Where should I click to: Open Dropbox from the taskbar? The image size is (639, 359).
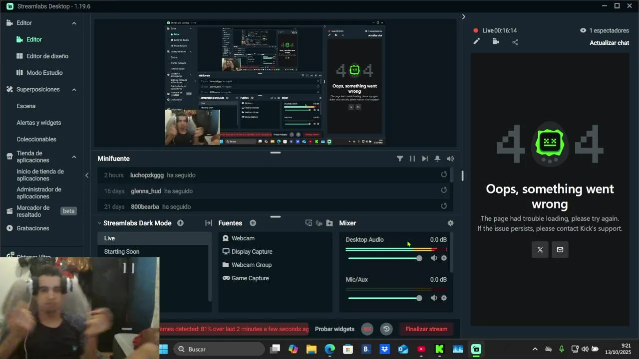coord(384,349)
